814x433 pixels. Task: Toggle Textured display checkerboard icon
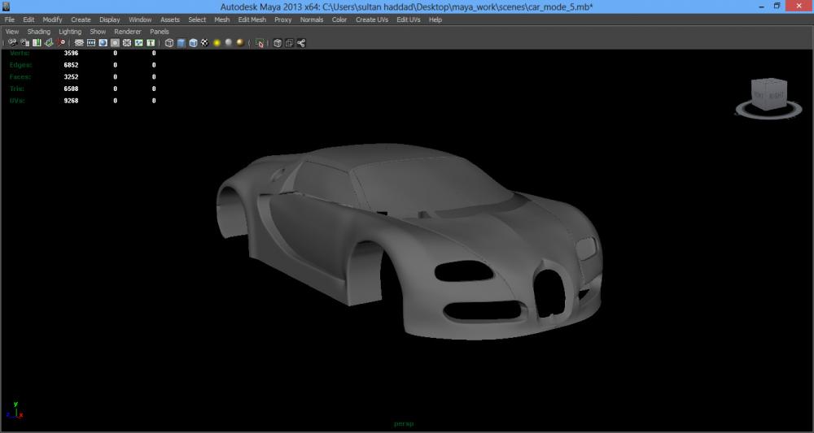pos(205,43)
